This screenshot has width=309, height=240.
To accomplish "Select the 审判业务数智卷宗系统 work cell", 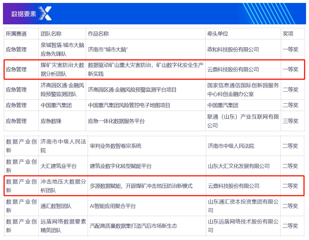I will [115, 146].
